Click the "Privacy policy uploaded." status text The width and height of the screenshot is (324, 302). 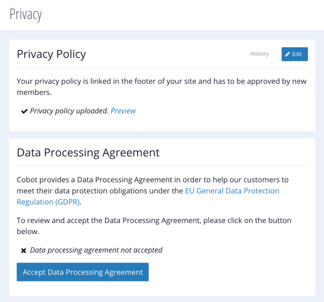pos(69,111)
